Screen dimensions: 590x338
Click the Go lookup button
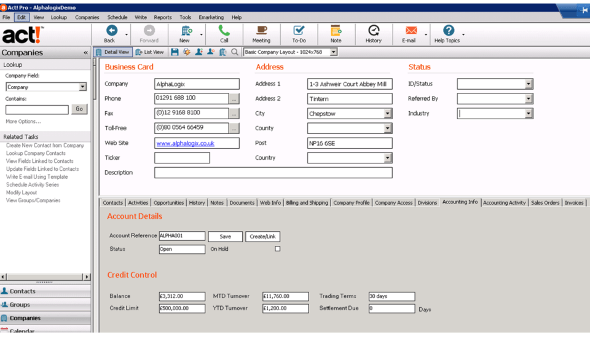[x=79, y=109]
